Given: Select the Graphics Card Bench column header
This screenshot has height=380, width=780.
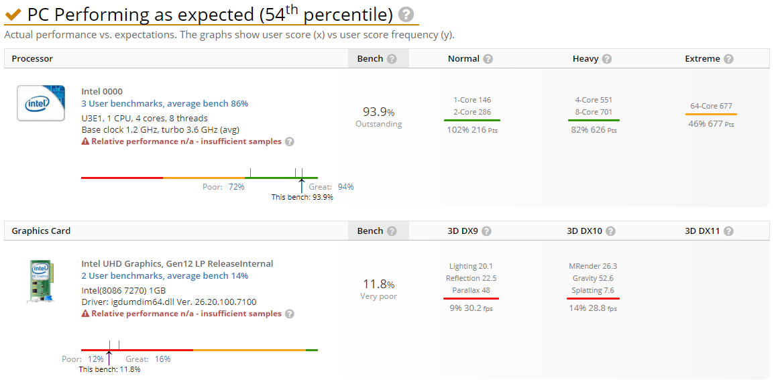Looking at the screenshot, I should [370, 231].
